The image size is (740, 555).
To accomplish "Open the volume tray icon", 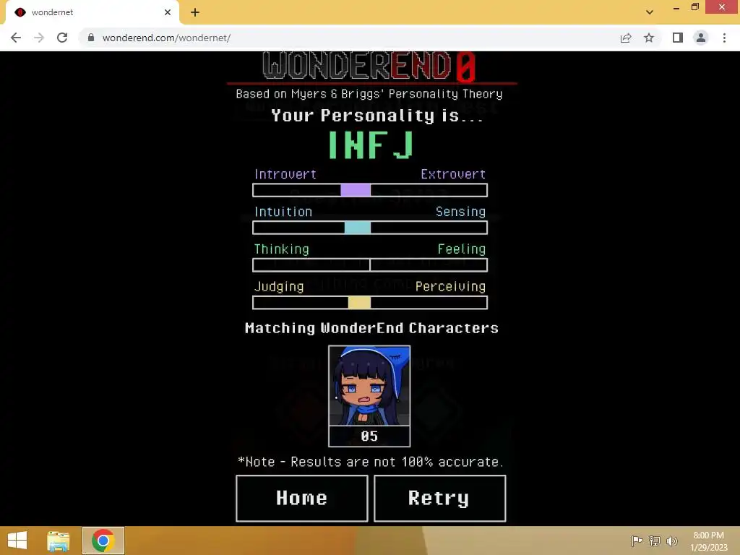I will 671,541.
